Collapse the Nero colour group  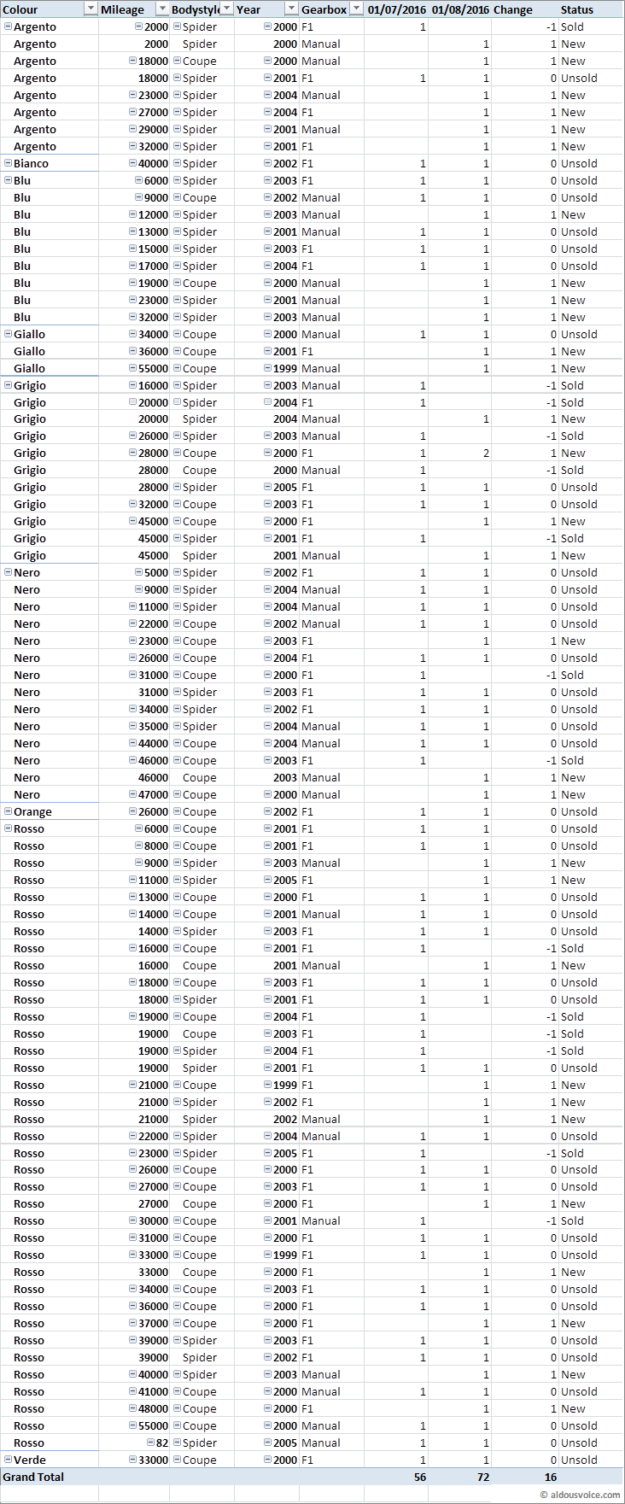click(x=9, y=572)
